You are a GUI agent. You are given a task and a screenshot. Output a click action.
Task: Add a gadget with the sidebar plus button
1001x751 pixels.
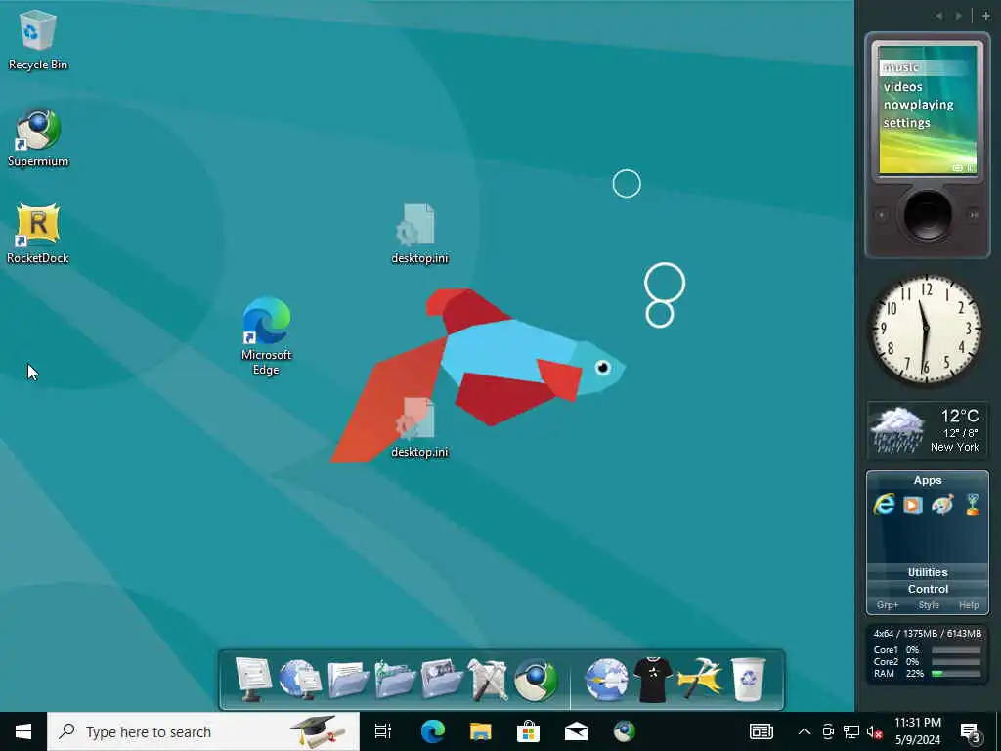click(x=985, y=16)
